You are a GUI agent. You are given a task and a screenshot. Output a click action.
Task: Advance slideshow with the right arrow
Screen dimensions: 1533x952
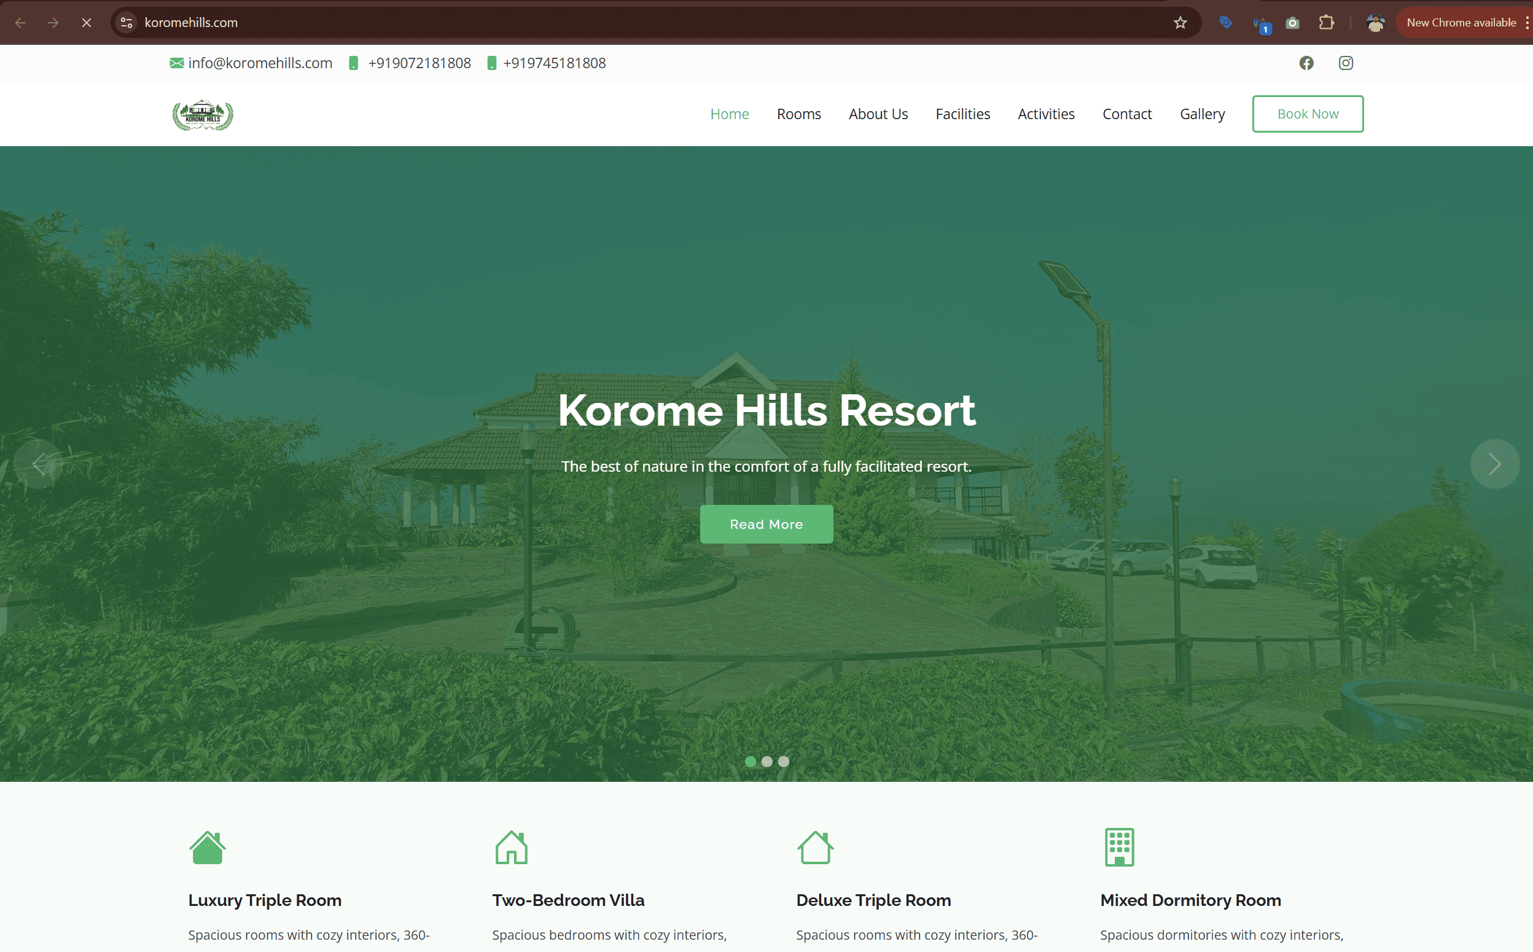(x=1494, y=464)
